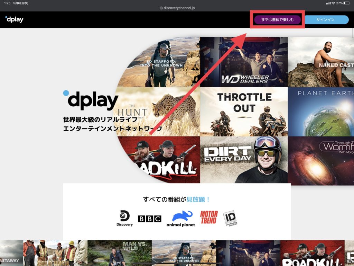
Task: Tap the cellular signal bars icon
Action: pyautogui.click(x=328, y=3)
